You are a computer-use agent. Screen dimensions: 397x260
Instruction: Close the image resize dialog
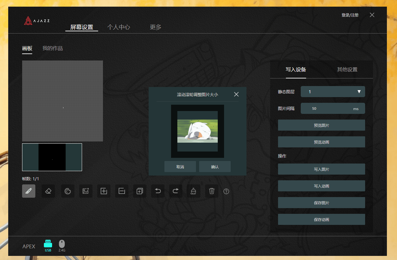pyautogui.click(x=236, y=94)
